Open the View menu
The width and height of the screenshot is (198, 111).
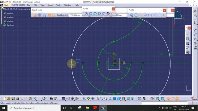(42, 5)
